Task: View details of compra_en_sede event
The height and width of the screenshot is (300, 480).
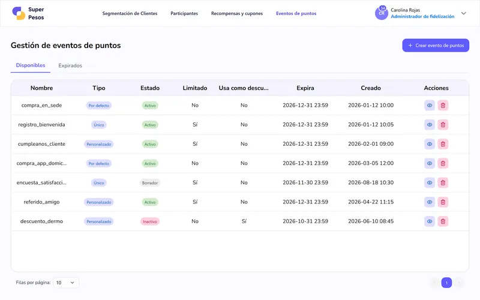Action: pyautogui.click(x=430, y=106)
